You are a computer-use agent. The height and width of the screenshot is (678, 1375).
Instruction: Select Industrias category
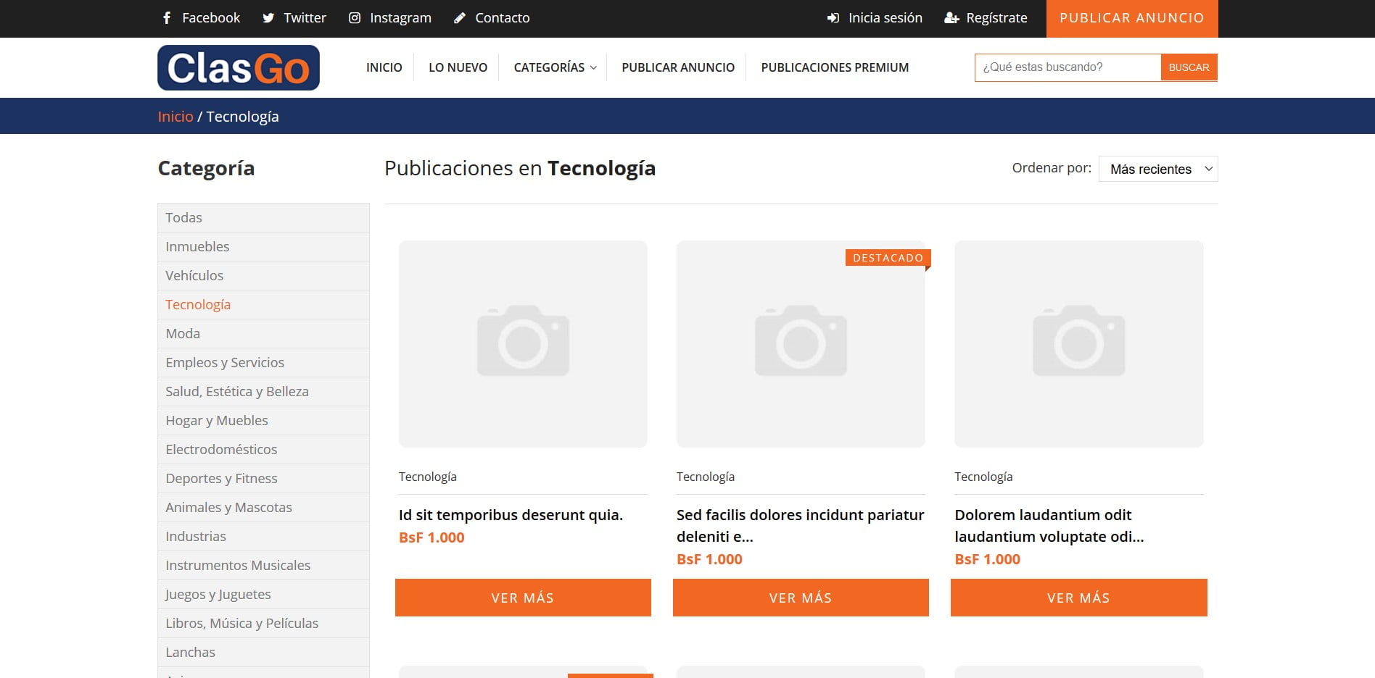(263, 536)
